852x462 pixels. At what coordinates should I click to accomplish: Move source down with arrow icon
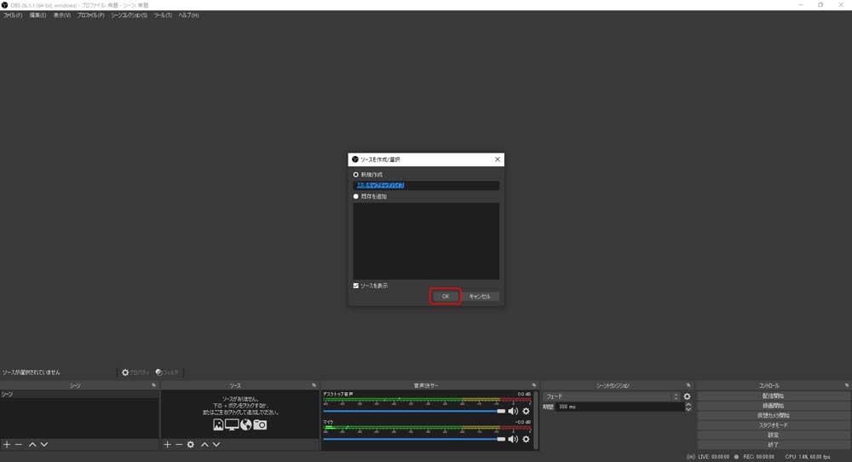click(216, 445)
